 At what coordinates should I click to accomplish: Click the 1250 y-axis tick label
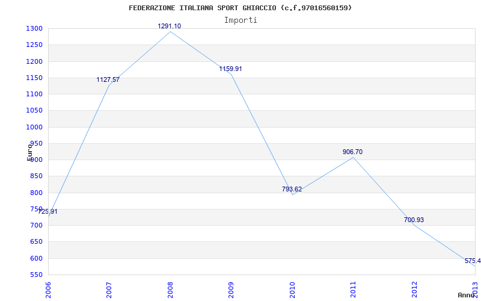[x=35, y=45]
